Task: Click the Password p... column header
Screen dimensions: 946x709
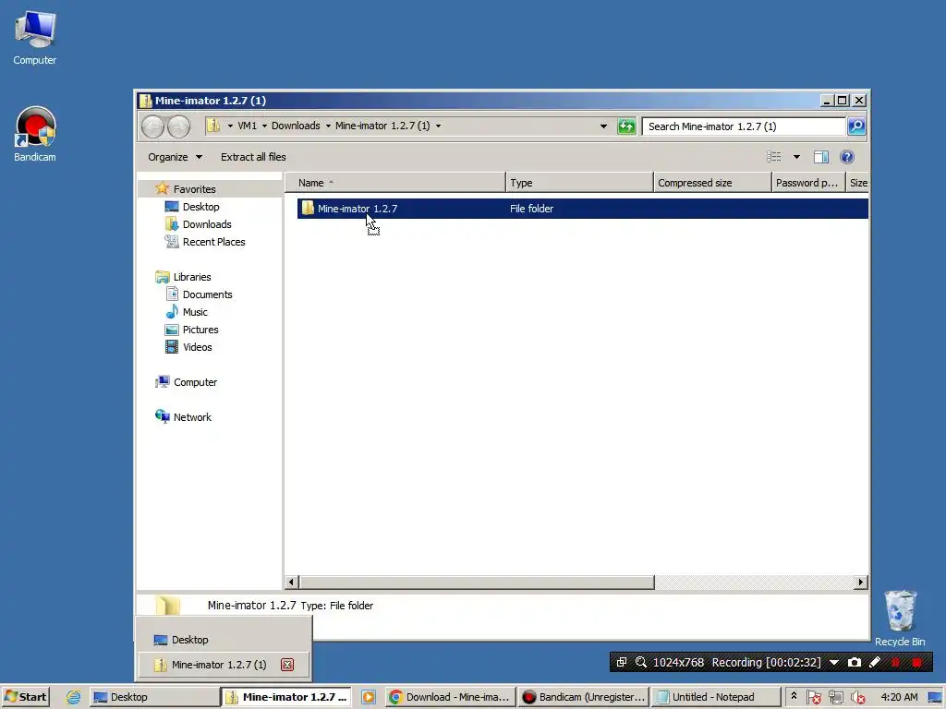Action: coord(808,183)
